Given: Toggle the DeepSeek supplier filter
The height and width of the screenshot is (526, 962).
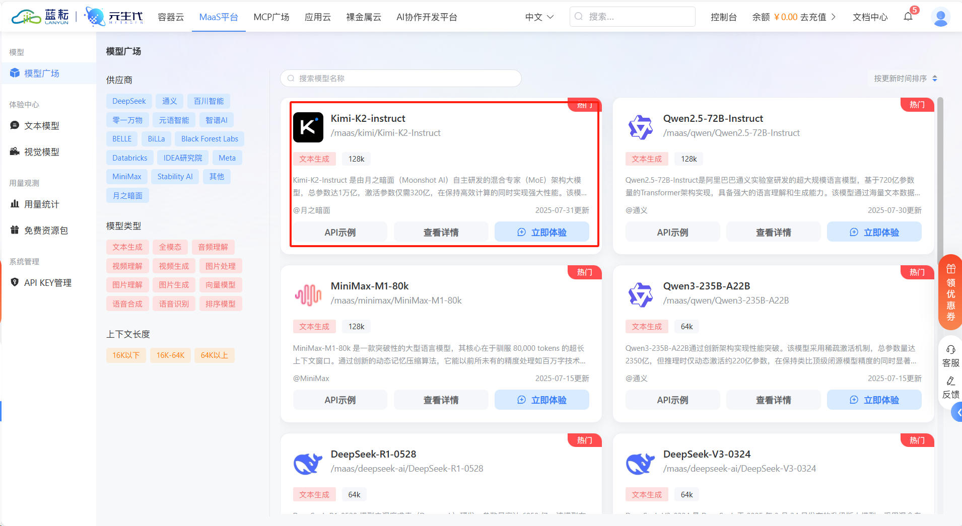Looking at the screenshot, I should [129, 101].
